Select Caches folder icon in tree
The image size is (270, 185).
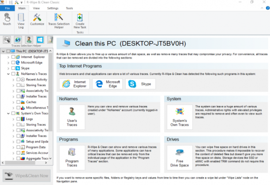pyautogui.click(x=23, y=102)
